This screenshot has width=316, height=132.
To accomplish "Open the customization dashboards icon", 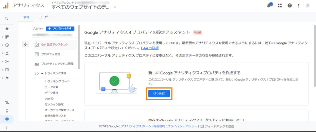I will coord(7,37).
